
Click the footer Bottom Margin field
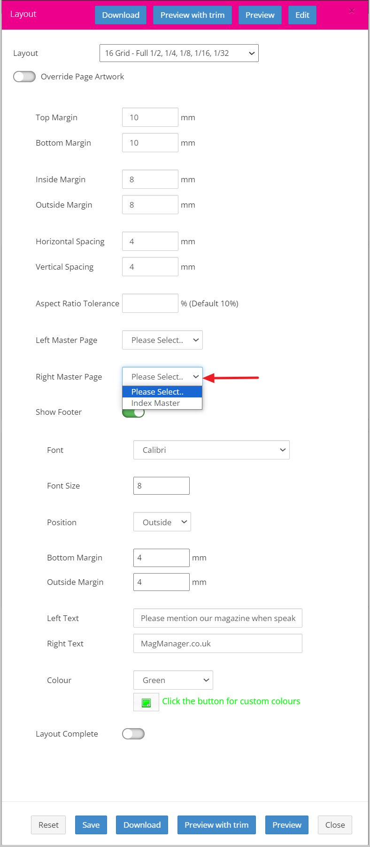coord(162,558)
